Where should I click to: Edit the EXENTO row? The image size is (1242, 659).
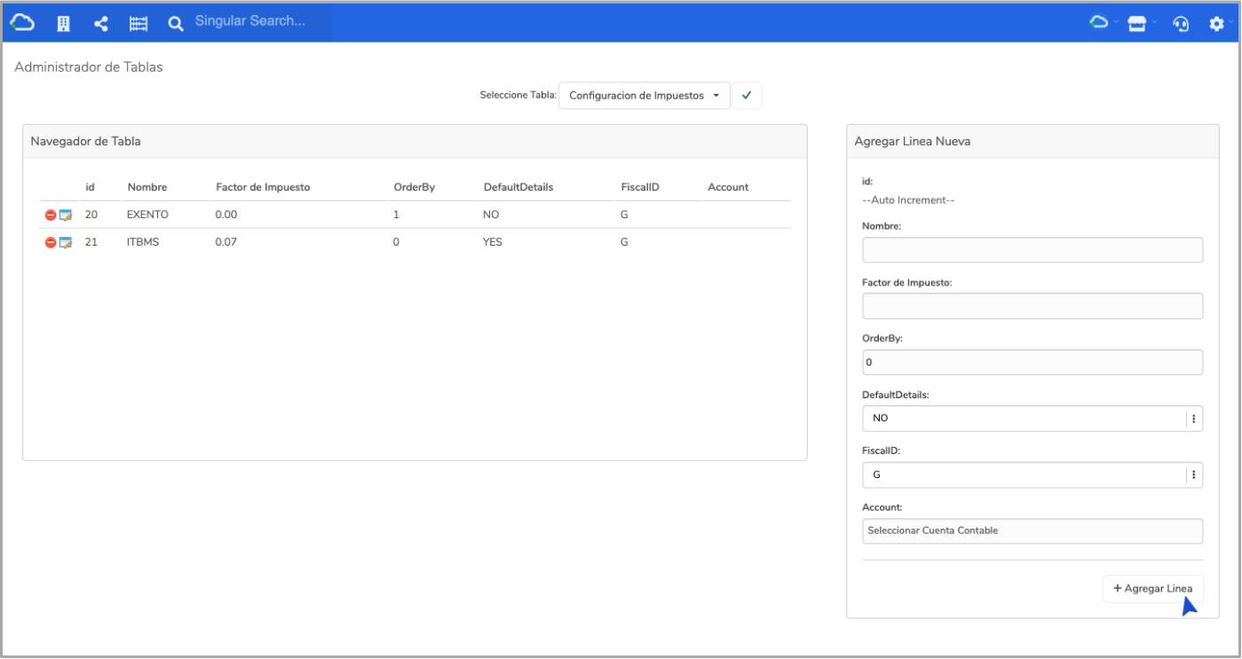pyautogui.click(x=65, y=216)
